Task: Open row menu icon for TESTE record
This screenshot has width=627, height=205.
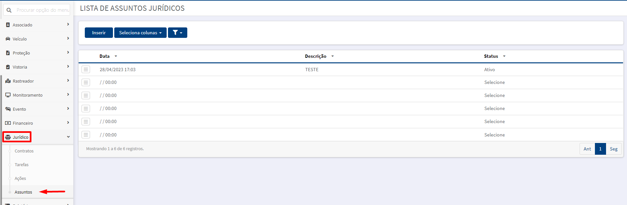Action: pos(86,69)
